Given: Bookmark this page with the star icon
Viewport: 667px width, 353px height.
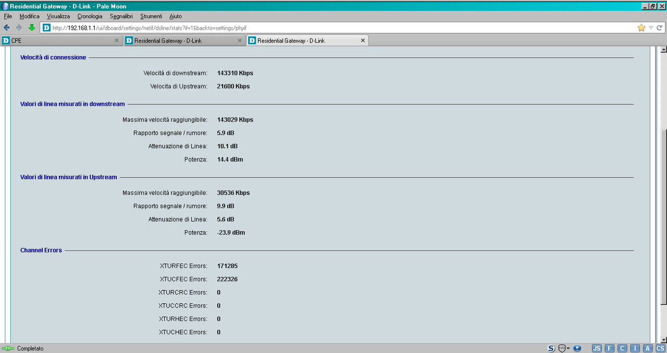Looking at the screenshot, I should (641, 28).
